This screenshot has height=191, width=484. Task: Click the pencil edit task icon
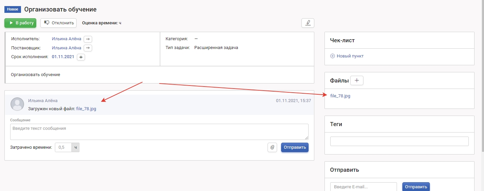308,23
